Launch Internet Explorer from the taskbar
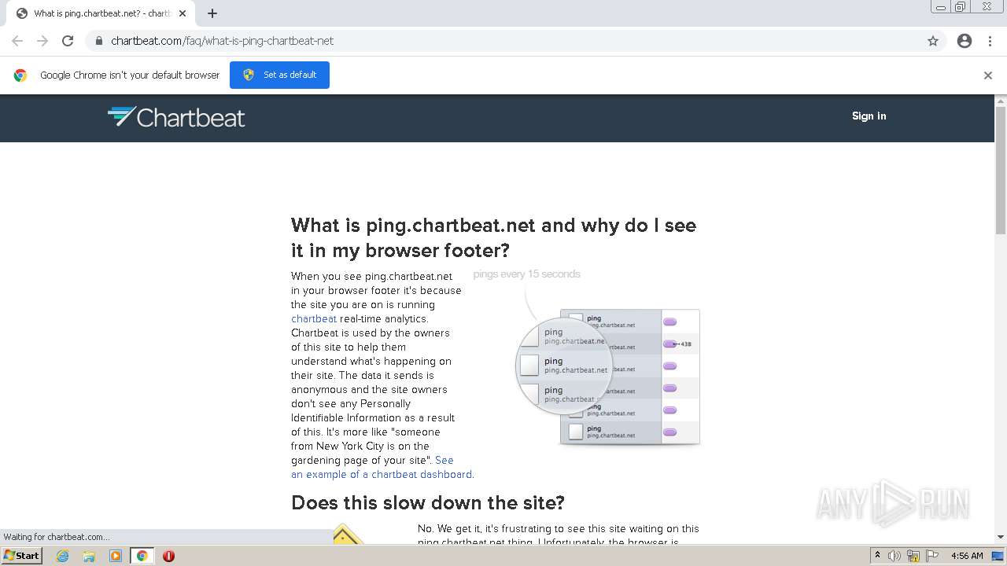1007x566 pixels. 63,556
